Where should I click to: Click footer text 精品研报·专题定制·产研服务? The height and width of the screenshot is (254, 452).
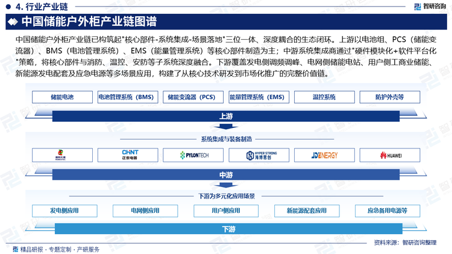[60, 249]
